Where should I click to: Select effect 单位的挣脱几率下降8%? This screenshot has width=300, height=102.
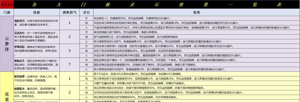196,32
